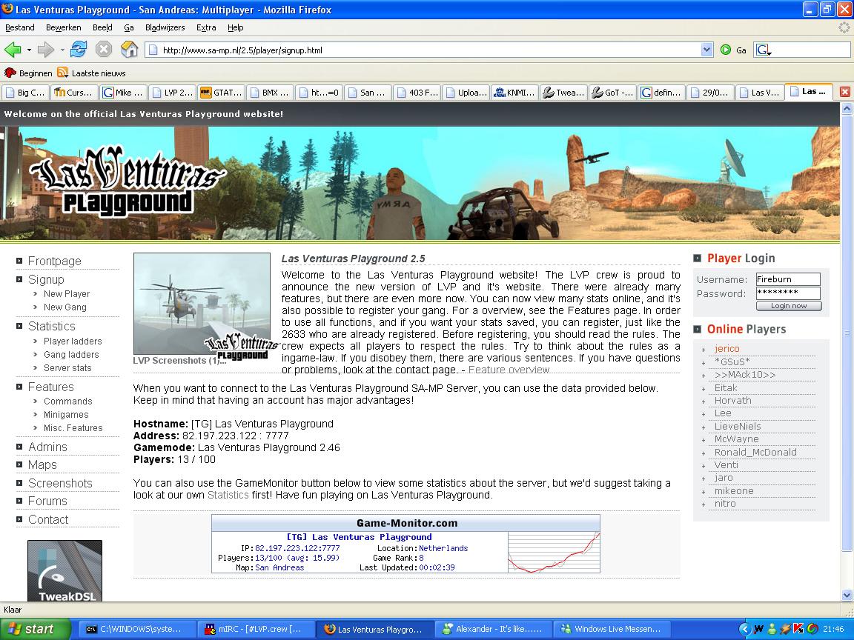Open the Extra menu
The image size is (854, 640).
tap(206, 27)
